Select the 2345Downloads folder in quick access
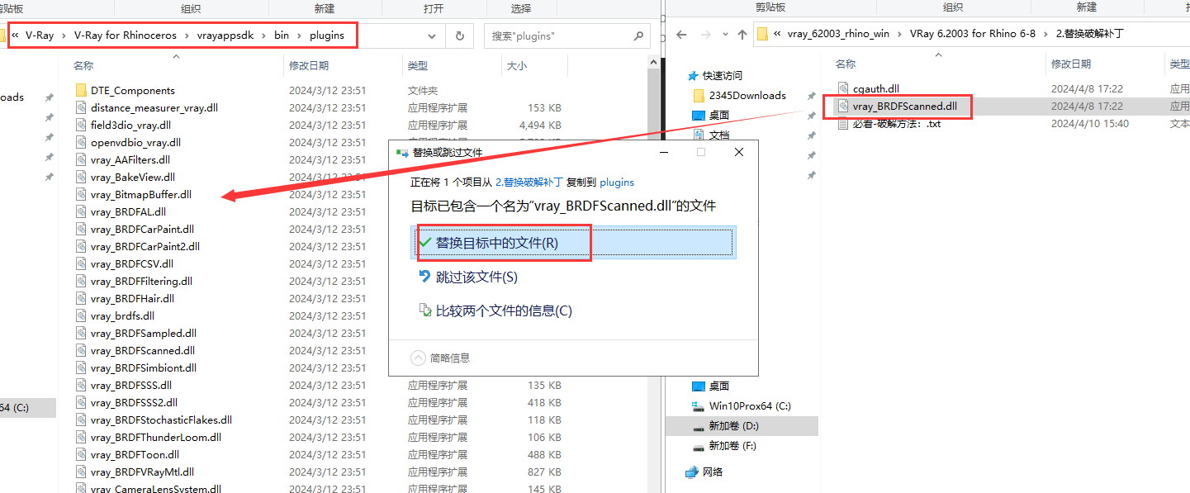The image size is (1190, 493). coord(747,95)
